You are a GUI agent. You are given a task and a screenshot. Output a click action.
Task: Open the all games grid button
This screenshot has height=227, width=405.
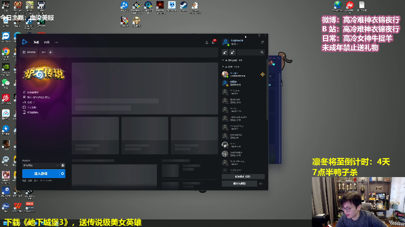(29, 52)
